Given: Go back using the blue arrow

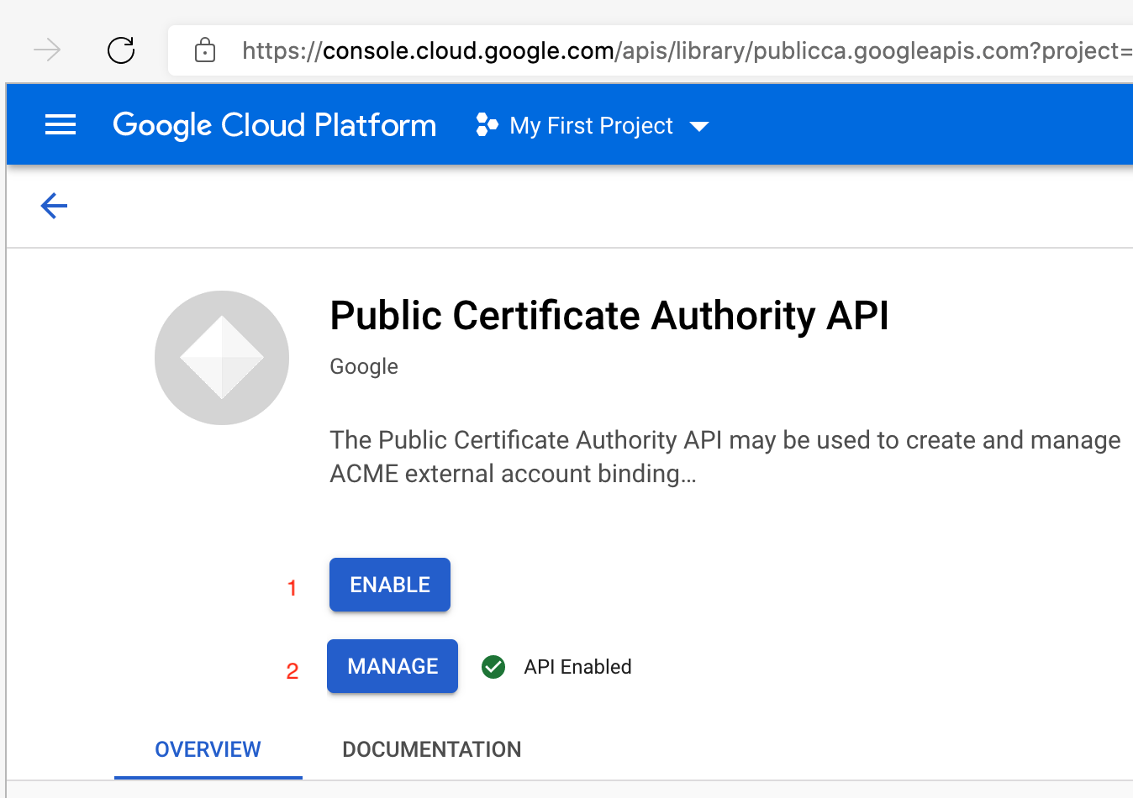Looking at the screenshot, I should pyautogui.click(x=54, y=206).
